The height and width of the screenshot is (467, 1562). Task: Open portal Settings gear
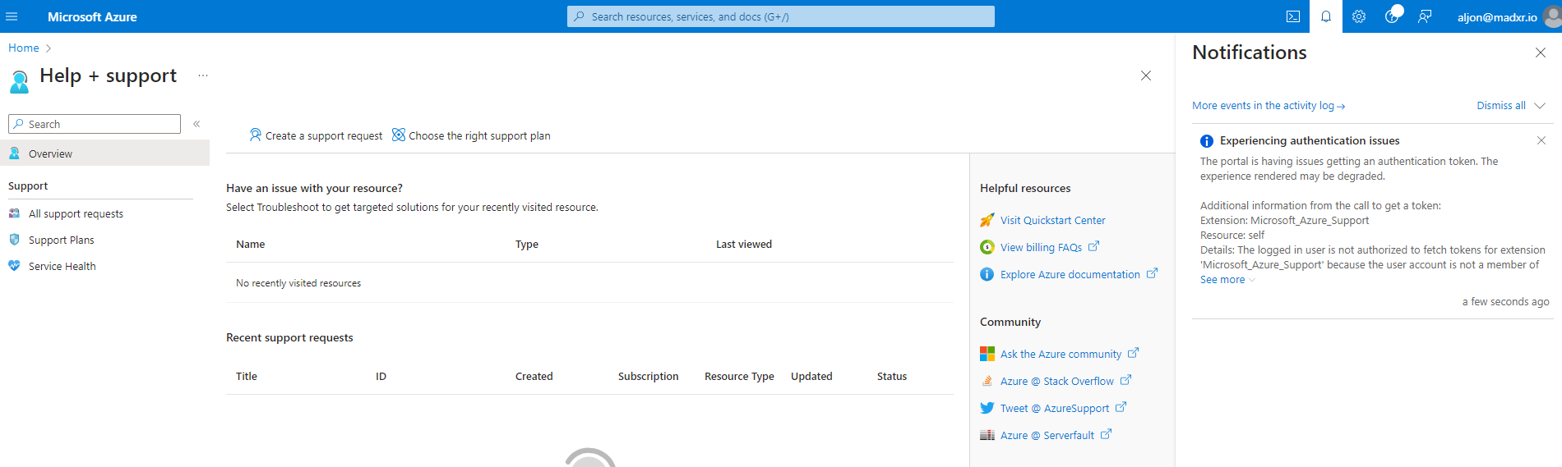tap(1359, 16)
